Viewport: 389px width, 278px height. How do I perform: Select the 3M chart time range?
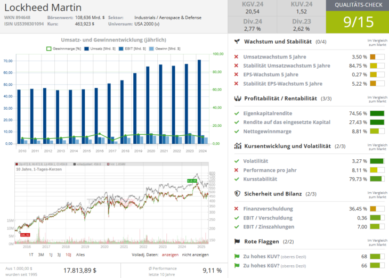(41, 255)
